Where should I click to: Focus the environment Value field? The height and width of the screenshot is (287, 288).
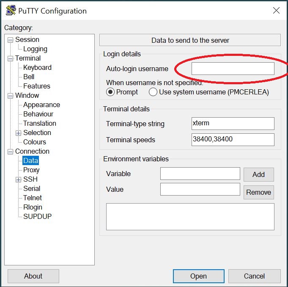(x=200, y=189)
